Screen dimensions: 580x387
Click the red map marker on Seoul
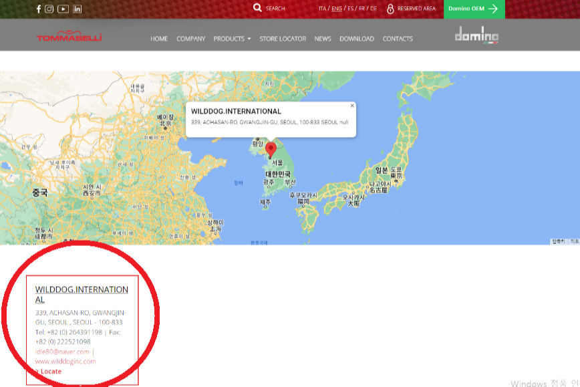pos(271,149)
